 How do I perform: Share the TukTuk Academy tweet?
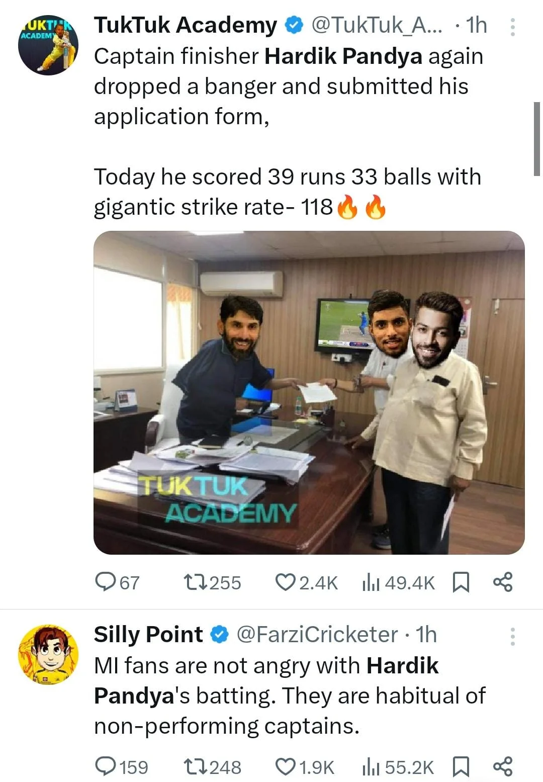(x=503, y=582)
